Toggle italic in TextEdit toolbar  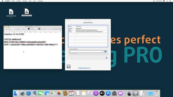pyautogui.click(x=35, y=29)
